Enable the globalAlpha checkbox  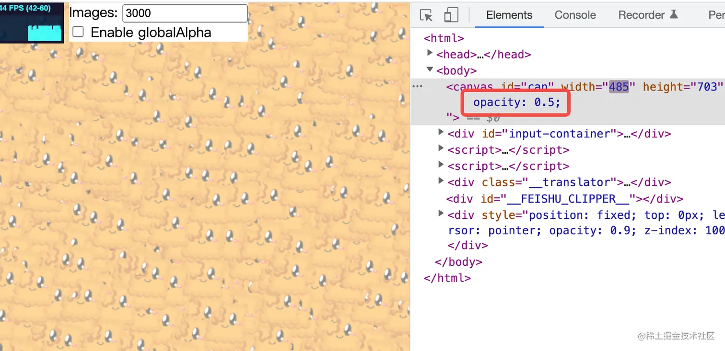78,32
